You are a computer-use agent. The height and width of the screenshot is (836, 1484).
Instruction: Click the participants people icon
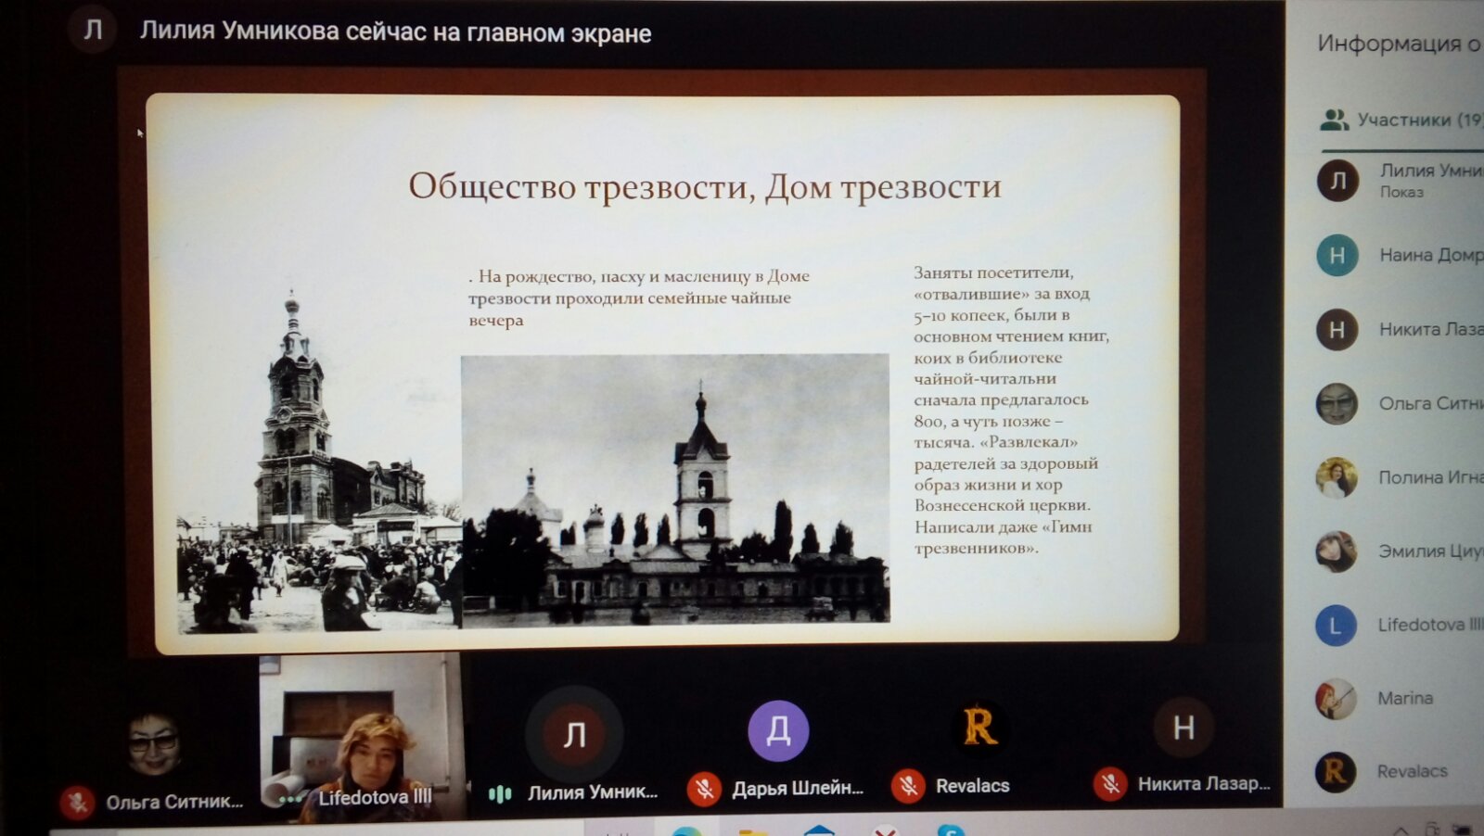point(1334,120)
